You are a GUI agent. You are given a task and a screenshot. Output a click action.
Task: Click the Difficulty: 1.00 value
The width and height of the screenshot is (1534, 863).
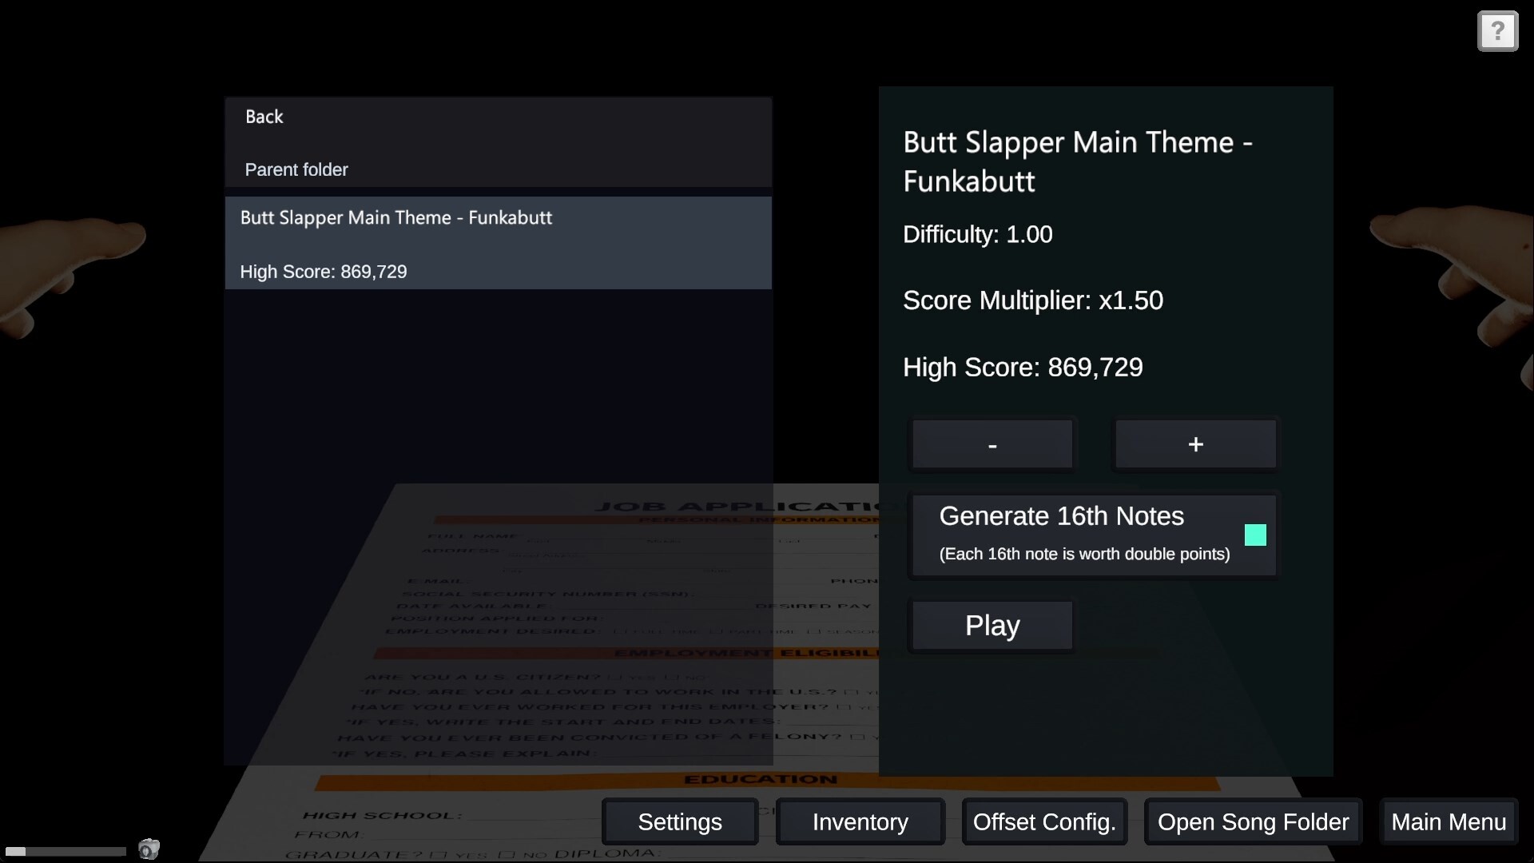978,234
